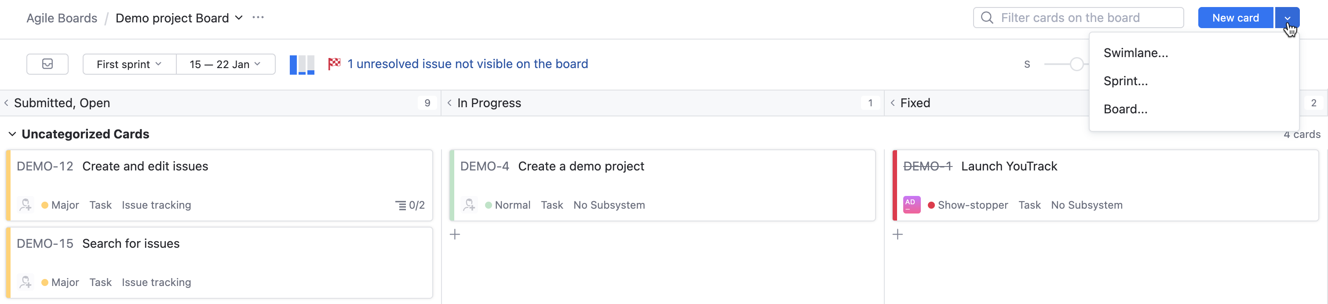Open board options via the ellipsis icon
Viewport: 1328px width, 304px height.
[258, 17]
